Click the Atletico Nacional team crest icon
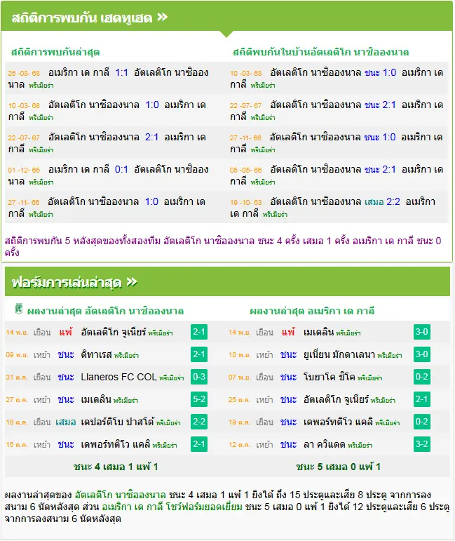The height and width of the screenshot is (541, 455). pos(19,309)
